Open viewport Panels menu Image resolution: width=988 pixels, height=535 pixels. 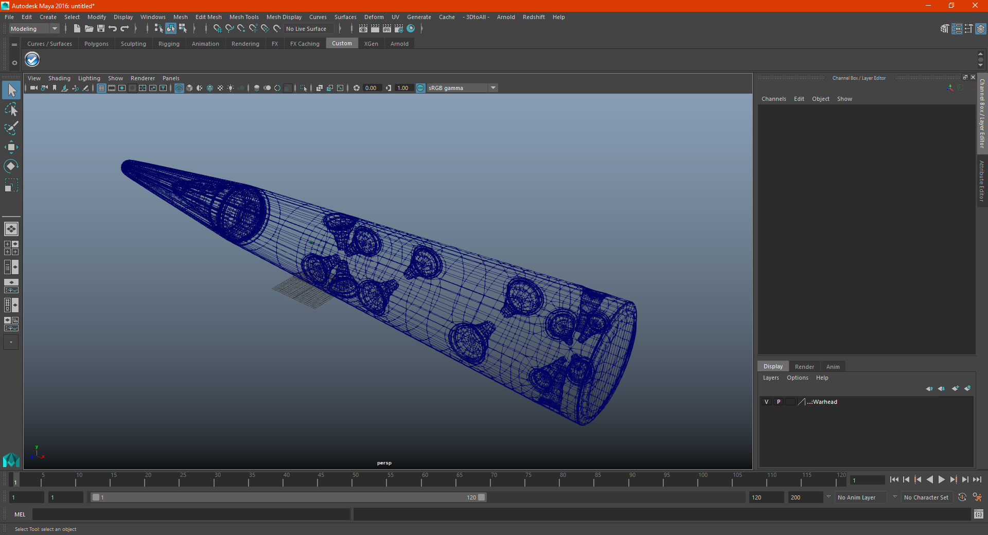coord(171,78)
